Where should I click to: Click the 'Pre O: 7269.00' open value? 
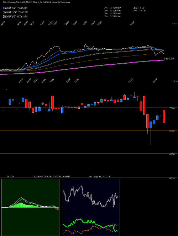click(112, 8)
